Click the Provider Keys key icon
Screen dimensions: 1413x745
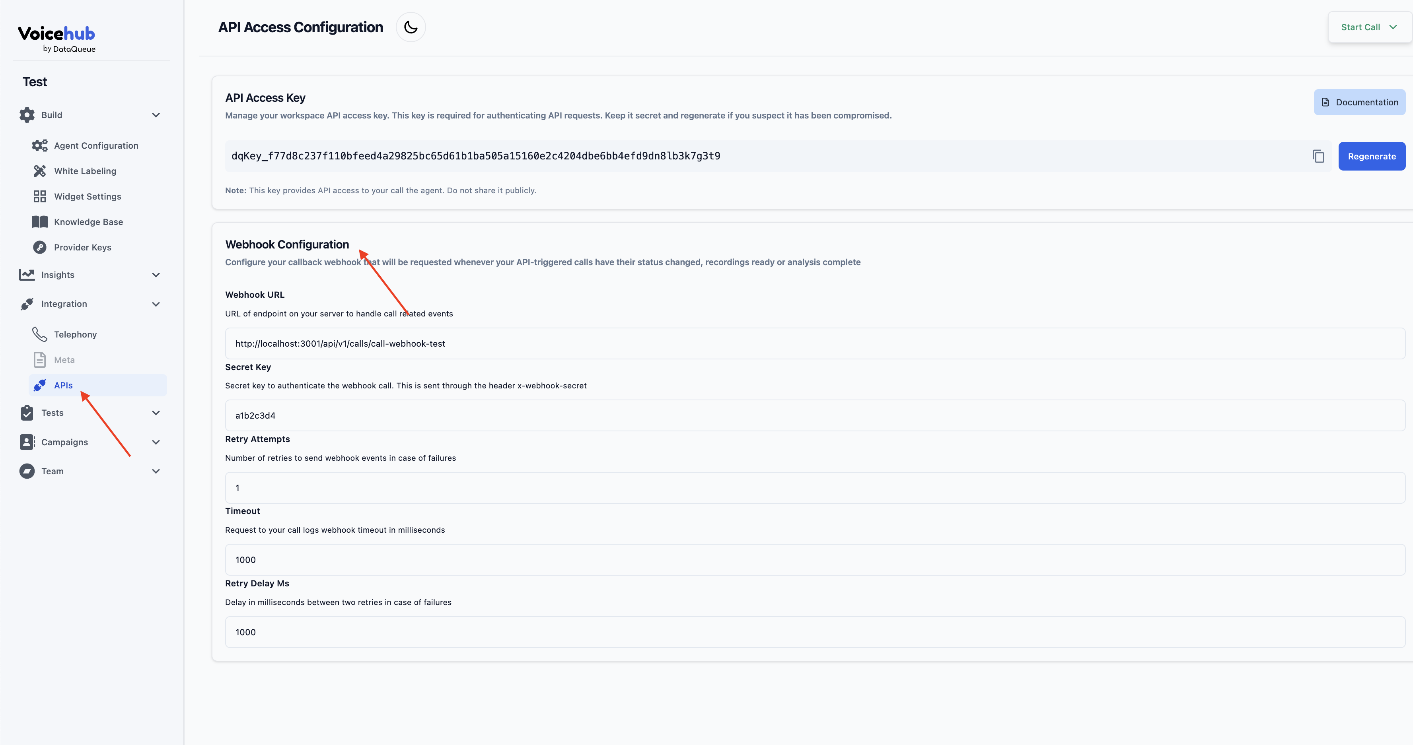pyautogui.click(x=39, y=247)
